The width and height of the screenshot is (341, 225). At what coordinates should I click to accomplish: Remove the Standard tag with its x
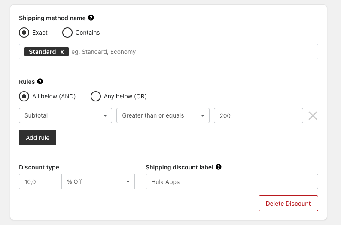[62, 52]
